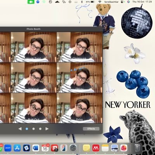Jump to the third effects page dot

click(x=40, y=129)
